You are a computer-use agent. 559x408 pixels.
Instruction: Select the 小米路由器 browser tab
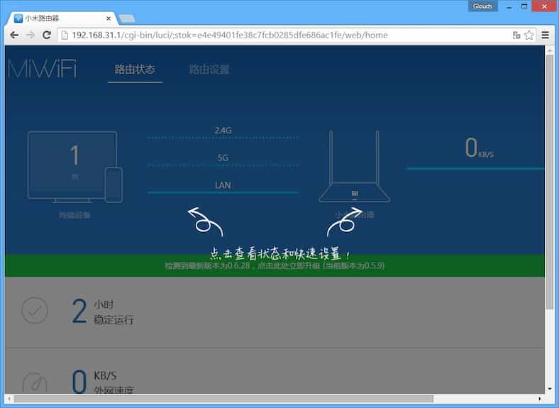click(x=57, y=18)
